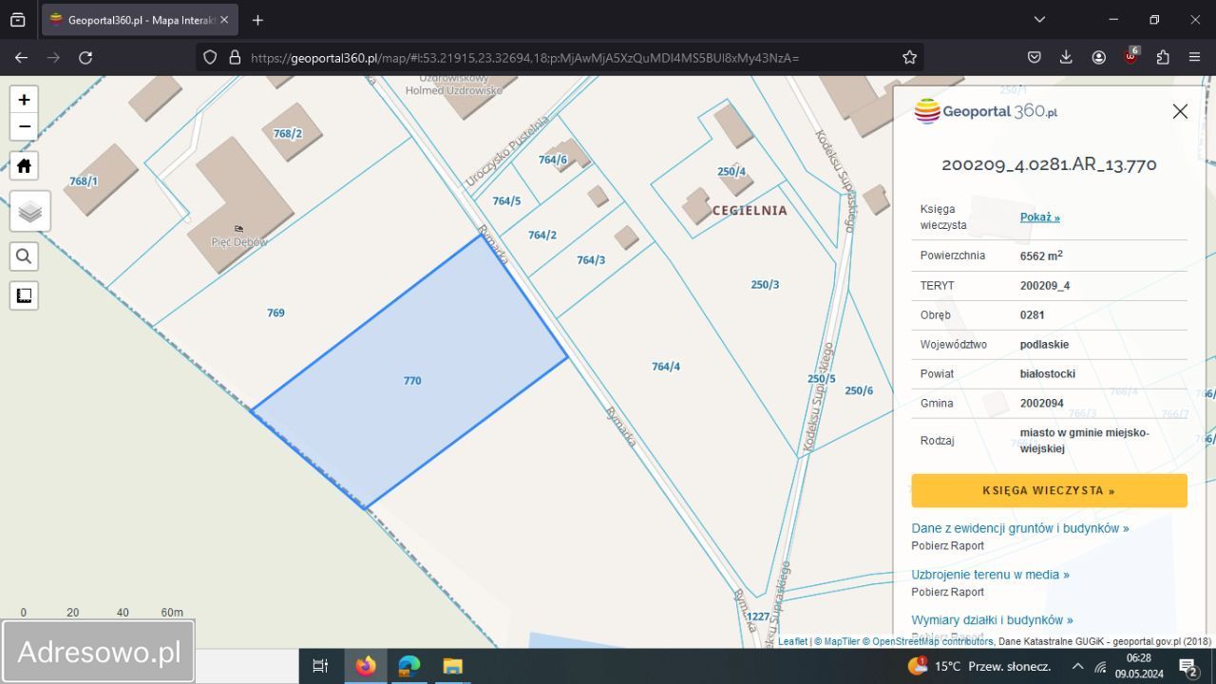Viewport: 1216px width, 684px height.
Task: Open the list all tabs dropdown
Action: click(1039, 19)
